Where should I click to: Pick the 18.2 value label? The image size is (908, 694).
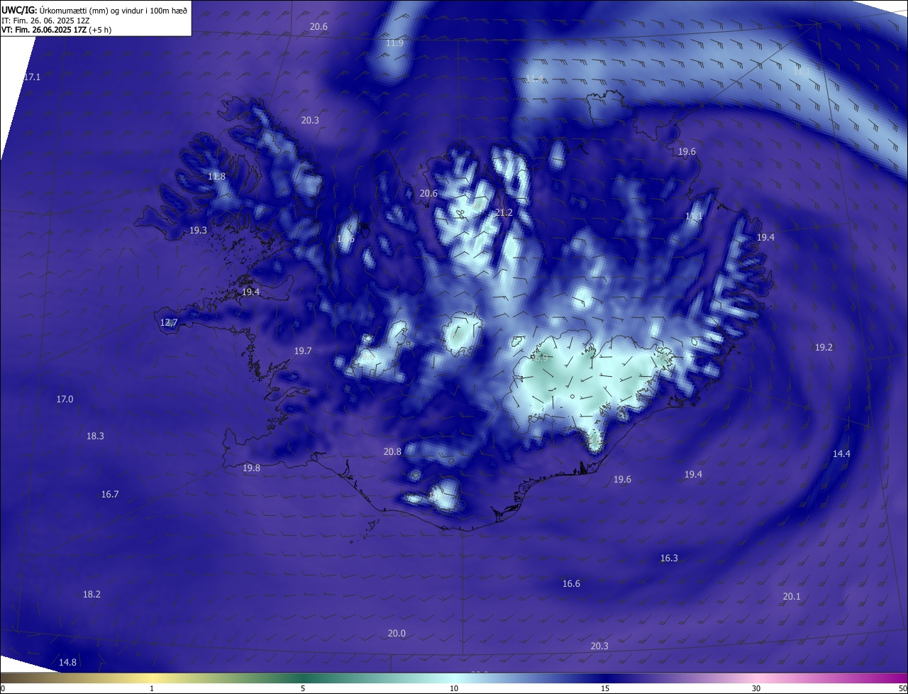pos(92,594)
